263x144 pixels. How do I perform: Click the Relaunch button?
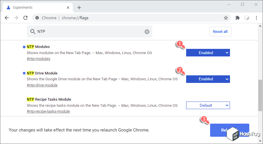tap(229, 130)
